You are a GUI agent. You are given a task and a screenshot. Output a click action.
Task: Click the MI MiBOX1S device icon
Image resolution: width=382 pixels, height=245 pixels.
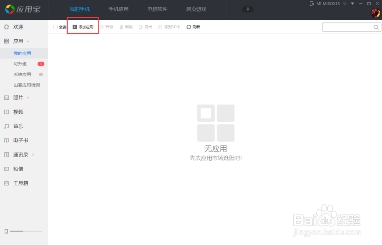[312, 4]
